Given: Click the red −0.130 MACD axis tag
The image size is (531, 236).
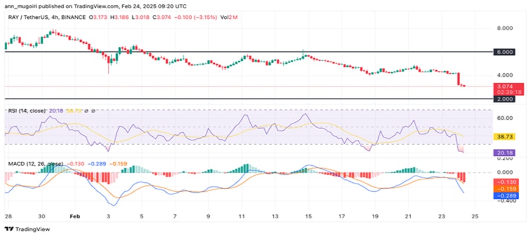Looking at the screenshot, I should point(506,182).
